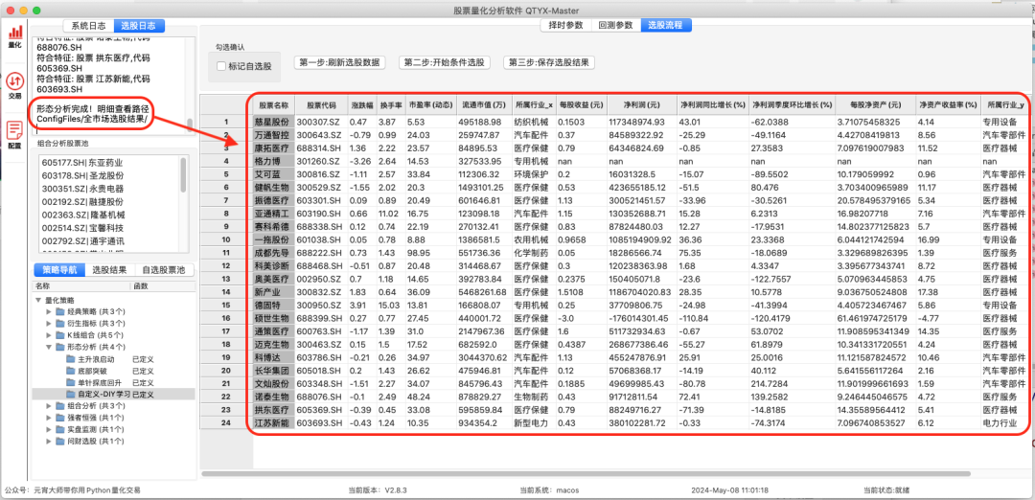Screen dimensions: 1035x500
Task: Click folder icon of 经典策略
Action: (x=60, y=311)
